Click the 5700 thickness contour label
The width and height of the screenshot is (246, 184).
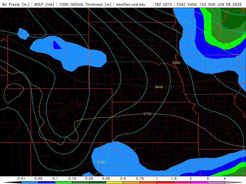click(x=147, y=114)
